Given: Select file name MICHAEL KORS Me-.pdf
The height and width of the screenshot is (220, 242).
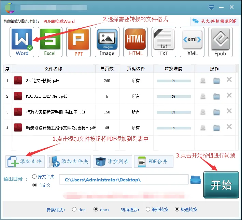Looking at the screenshot, I should [x=46, y=96].
